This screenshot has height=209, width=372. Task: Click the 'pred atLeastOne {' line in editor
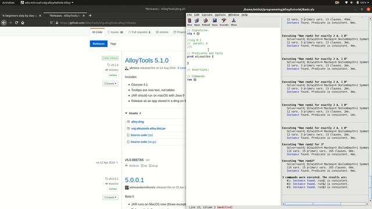pyautogui.click(x=200, y=57)
